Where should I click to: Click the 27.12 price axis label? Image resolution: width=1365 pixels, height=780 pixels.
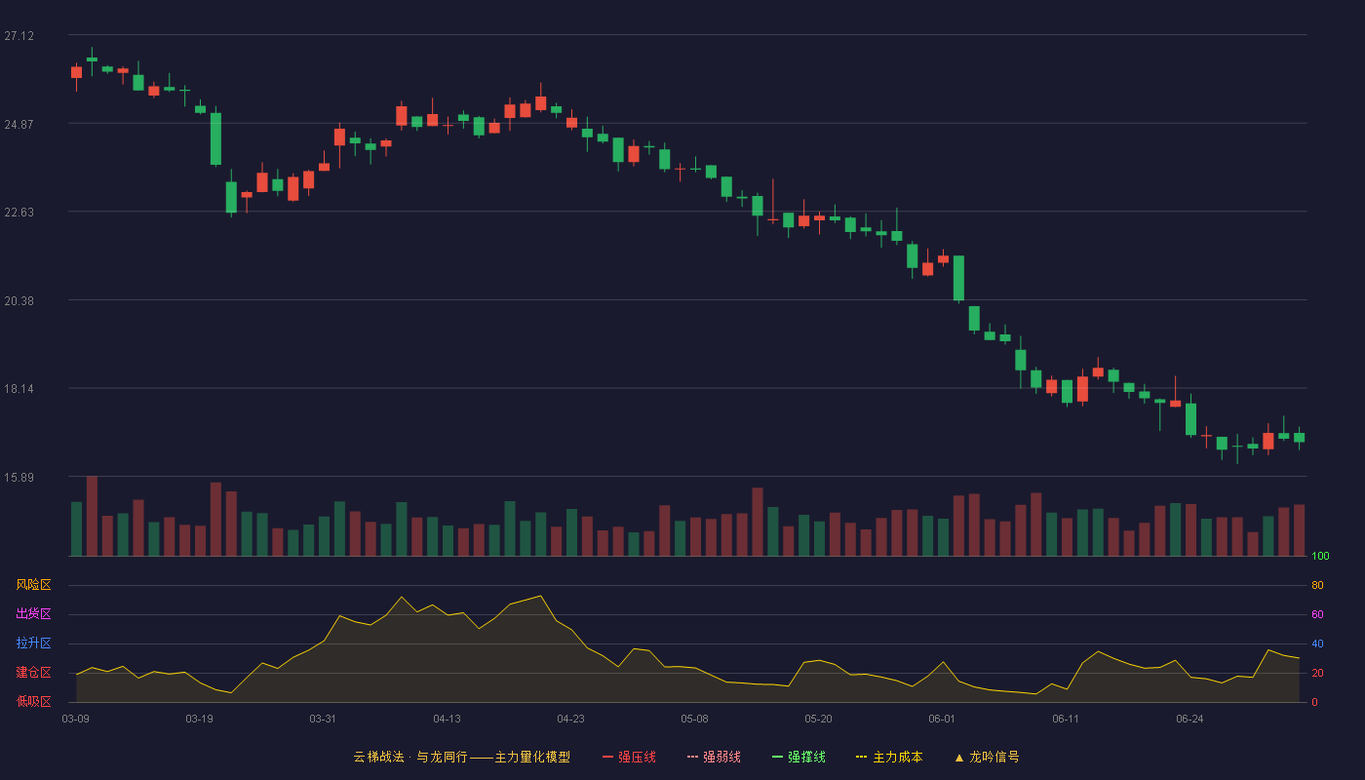(19, 36)
